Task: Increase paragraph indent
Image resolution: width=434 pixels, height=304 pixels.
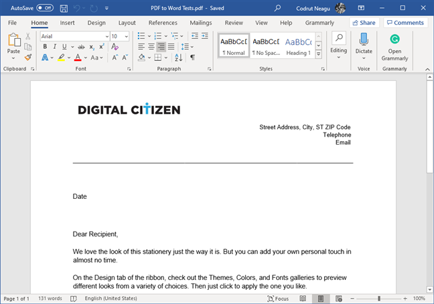Action: tap(205, 35)
